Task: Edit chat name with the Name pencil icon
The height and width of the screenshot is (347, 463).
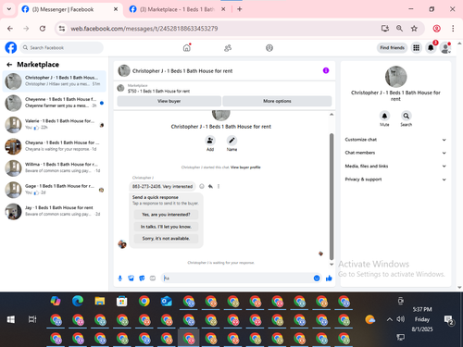Action: [x=231, y=141]
